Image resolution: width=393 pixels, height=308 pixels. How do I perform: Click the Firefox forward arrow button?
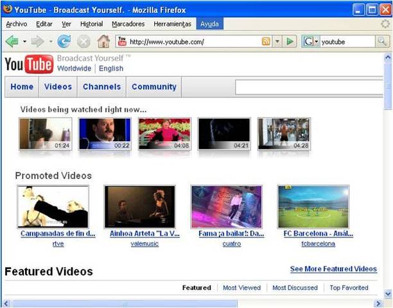pyautogui.click(x=38, y=41)
